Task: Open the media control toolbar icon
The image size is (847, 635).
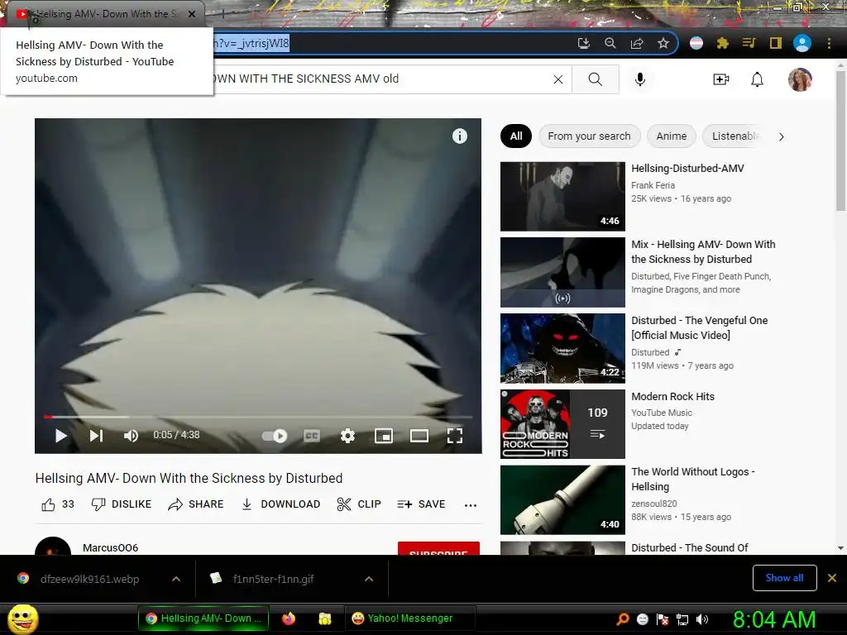Action: click(x=749, y=43)
